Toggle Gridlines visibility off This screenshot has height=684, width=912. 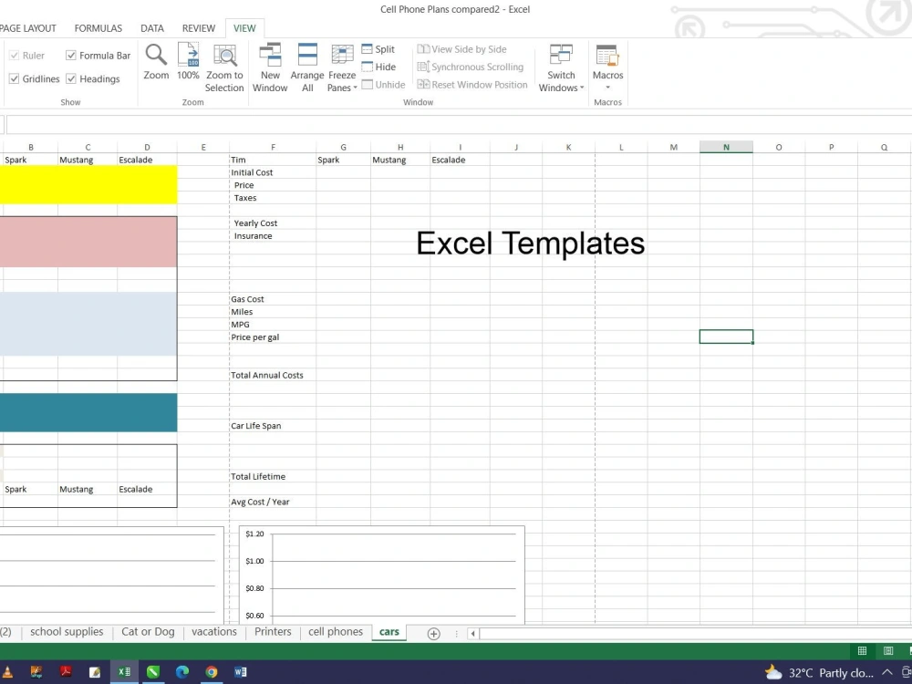16,78
